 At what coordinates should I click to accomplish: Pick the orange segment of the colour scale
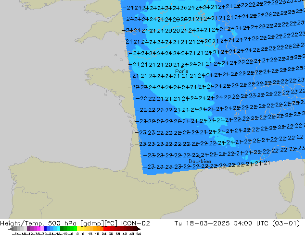98,229
